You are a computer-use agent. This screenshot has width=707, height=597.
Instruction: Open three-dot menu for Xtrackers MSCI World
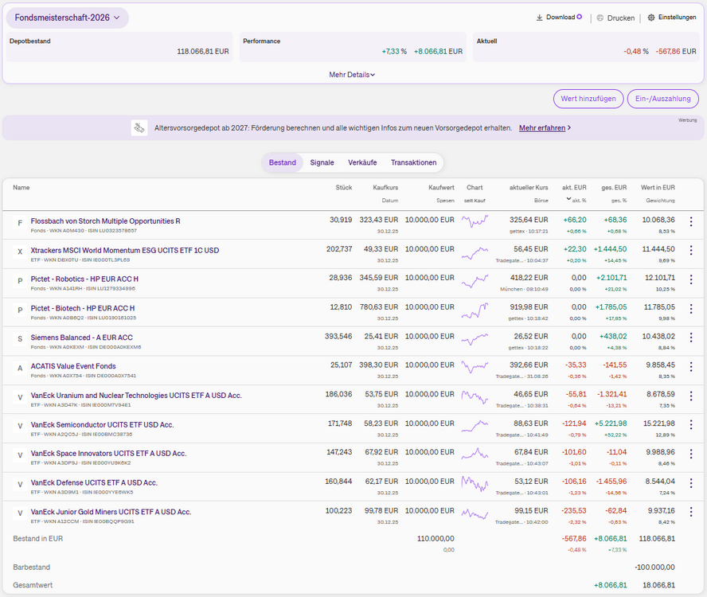pos(691,250)
